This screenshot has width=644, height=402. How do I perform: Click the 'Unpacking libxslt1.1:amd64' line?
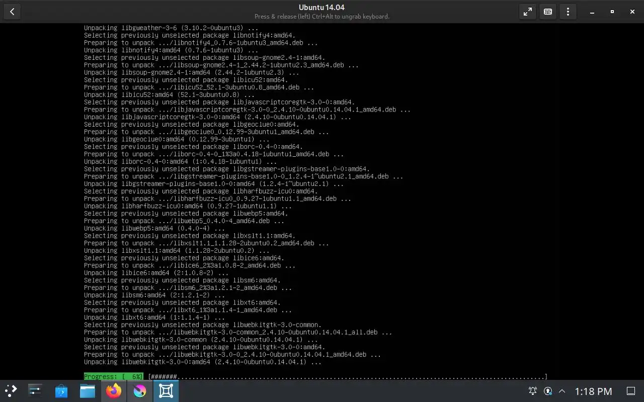pyautogui.click(x=177, y=250)
